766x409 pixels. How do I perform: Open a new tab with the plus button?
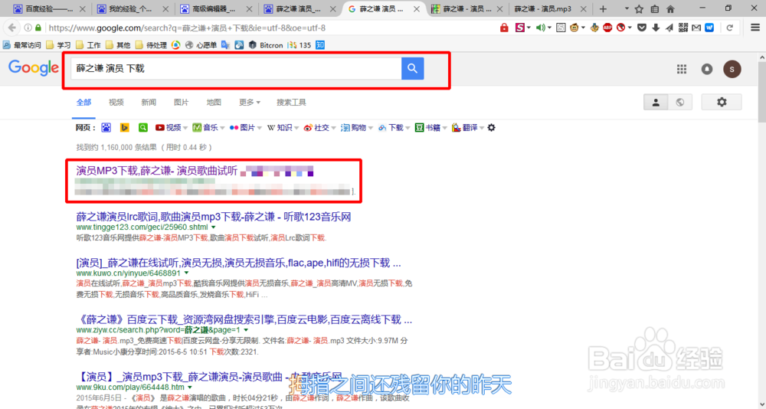603,8
